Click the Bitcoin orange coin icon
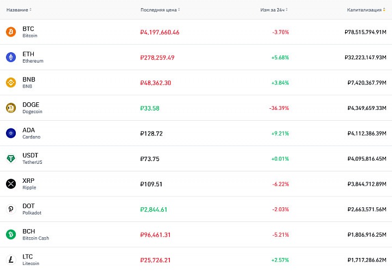This screenshot has height=271, width=392. (11, 32)
